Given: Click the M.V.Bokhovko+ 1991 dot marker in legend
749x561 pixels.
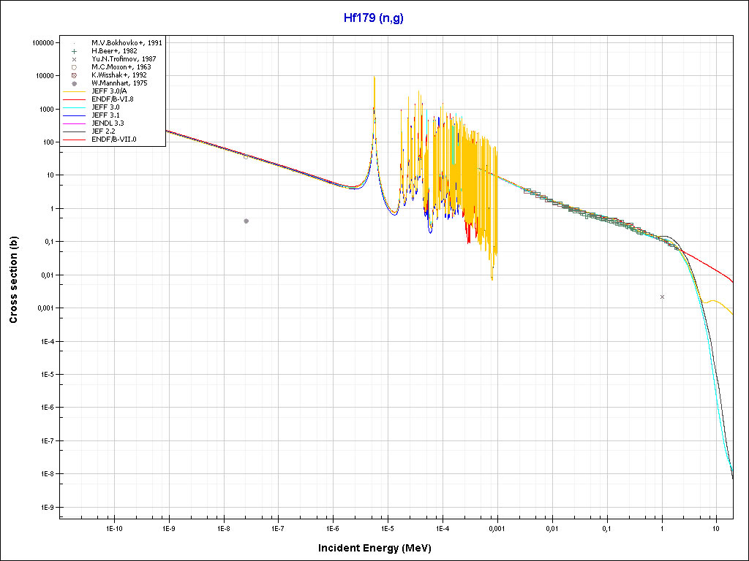Looking at the screenshot, I should (75, 43).
